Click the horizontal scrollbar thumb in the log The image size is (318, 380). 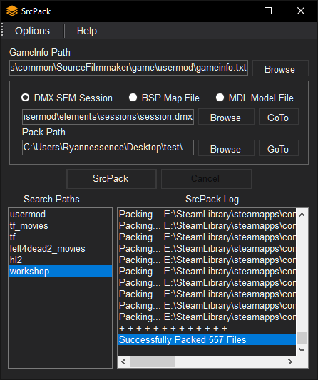pyautogui.click(x=152, y=362)
